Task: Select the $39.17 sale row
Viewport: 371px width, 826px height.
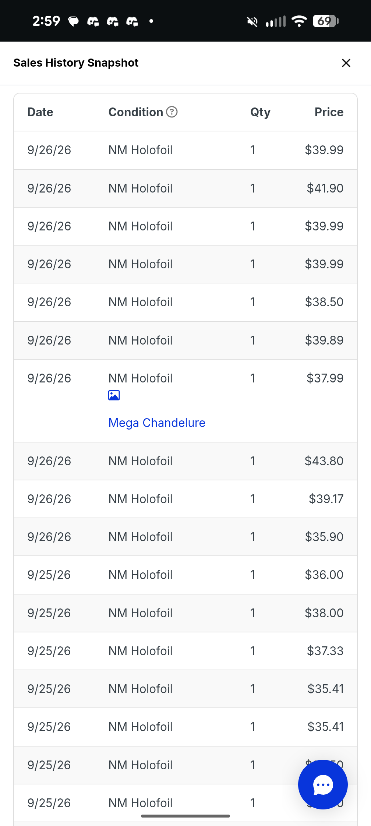Action: point(185,499)
